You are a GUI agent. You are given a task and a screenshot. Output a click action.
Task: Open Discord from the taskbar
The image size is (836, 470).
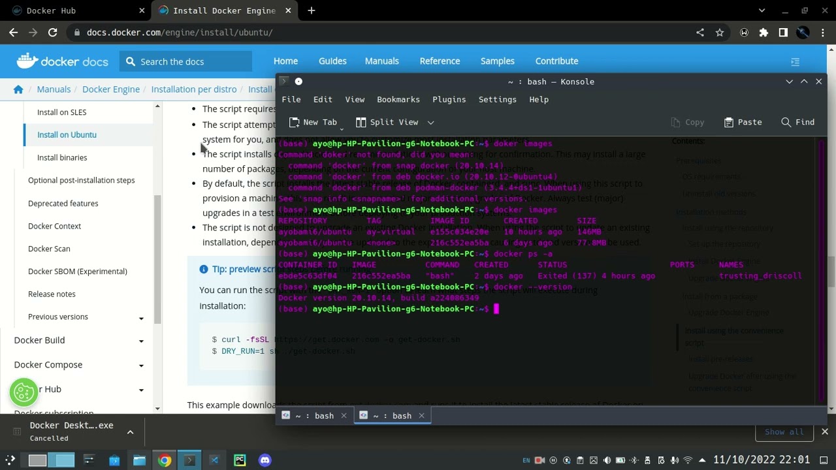pyautogui.click(x=265, y=460)
